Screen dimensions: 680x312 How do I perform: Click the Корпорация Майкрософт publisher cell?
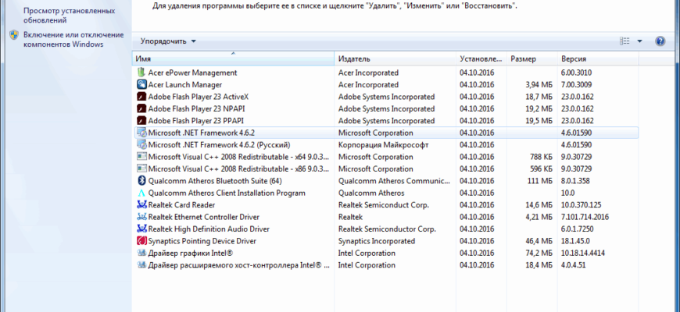(383, 145)
